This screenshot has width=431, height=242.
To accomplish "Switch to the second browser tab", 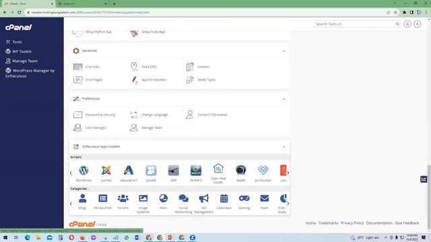I will point(82,4).
